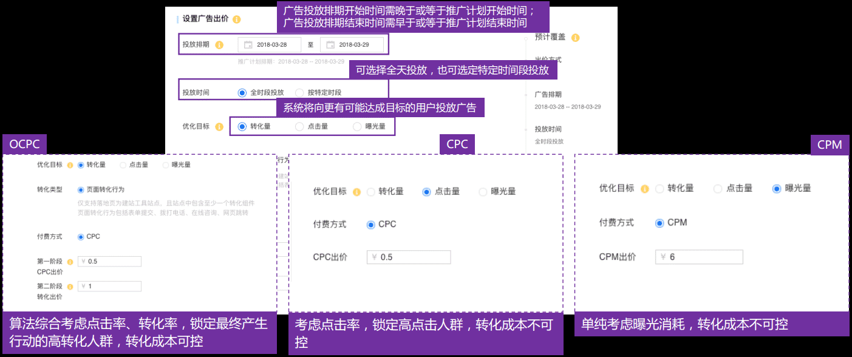Select CPC payment radio in the OCPC panel
This screenshot has height=357, width=852.
[x=81, y=237]
